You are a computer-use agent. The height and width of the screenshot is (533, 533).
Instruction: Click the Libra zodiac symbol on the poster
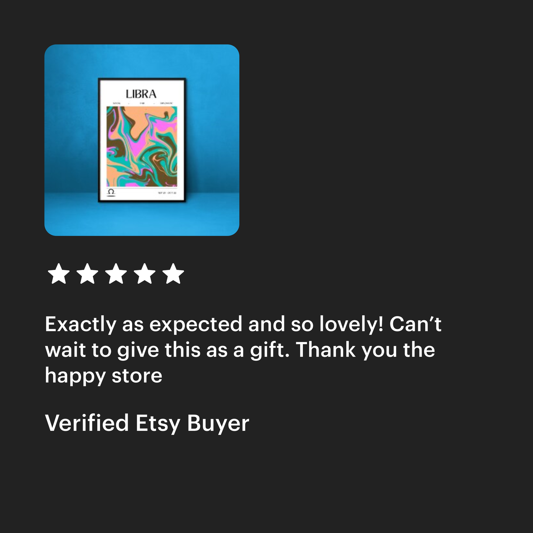coord(111,193)
